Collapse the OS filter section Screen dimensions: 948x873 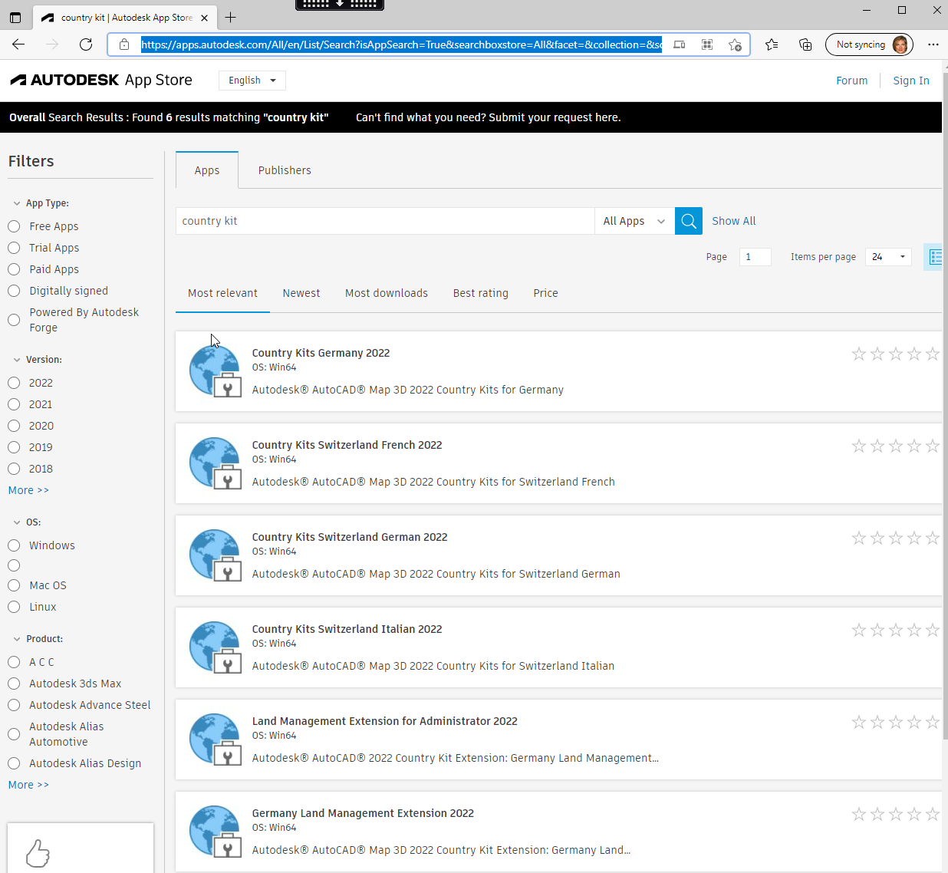(x=17, y=522)
